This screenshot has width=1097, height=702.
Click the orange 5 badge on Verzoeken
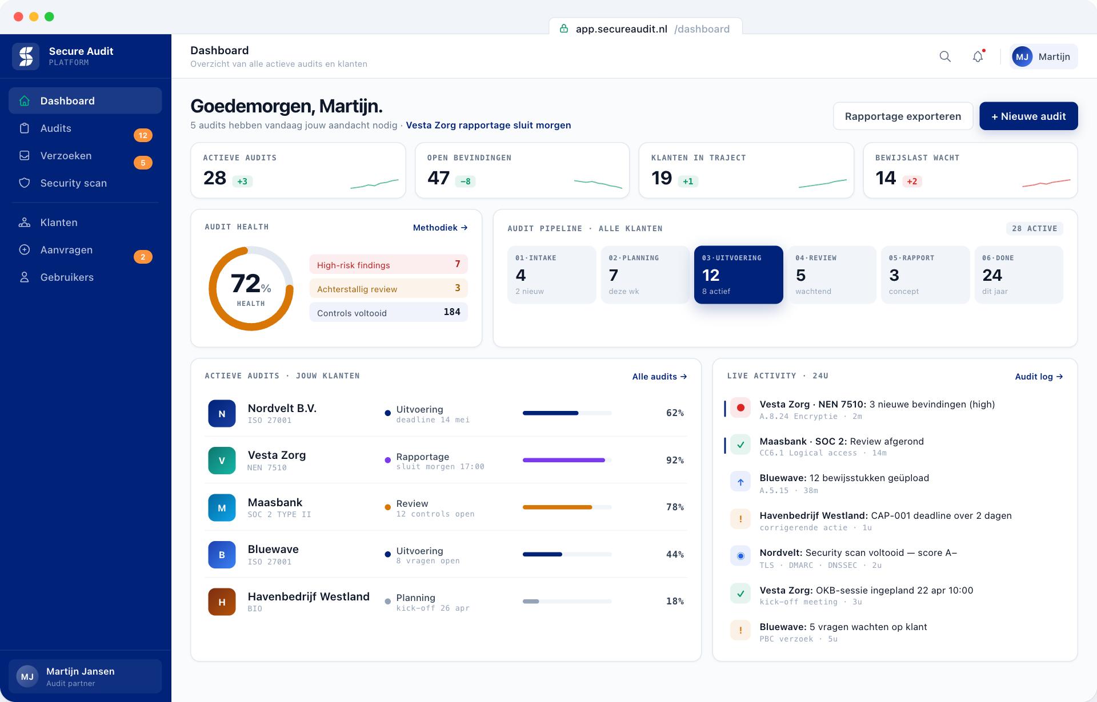143,163
